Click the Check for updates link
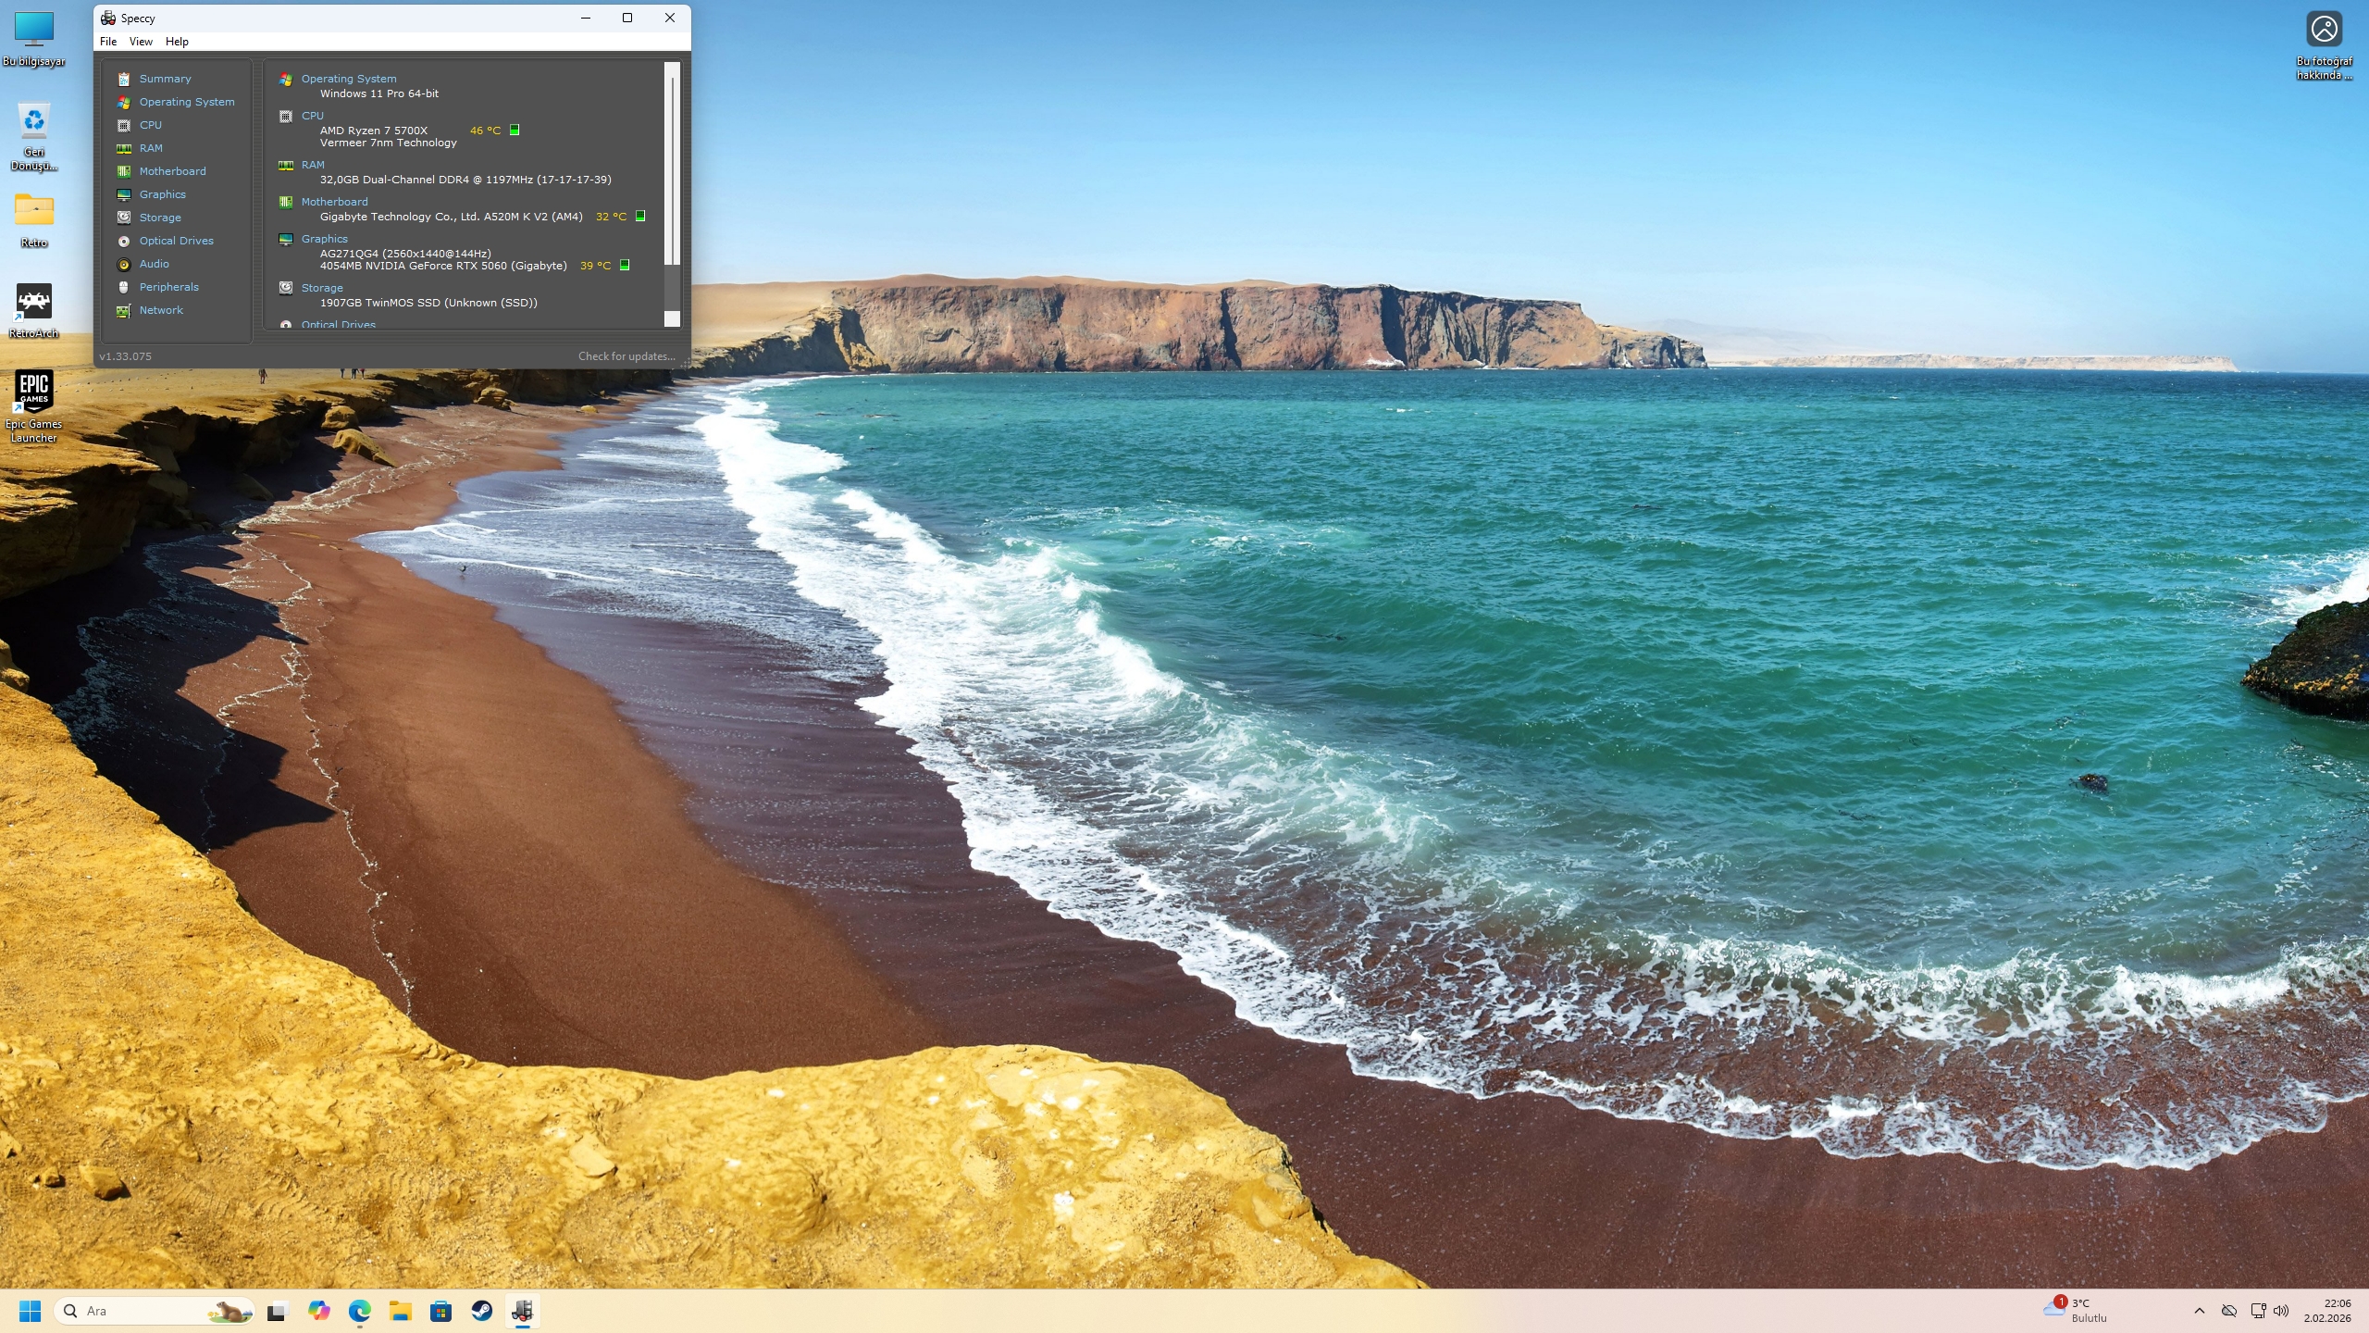The width and height of the screenshot is (2369, 1333). pos(626,356)
